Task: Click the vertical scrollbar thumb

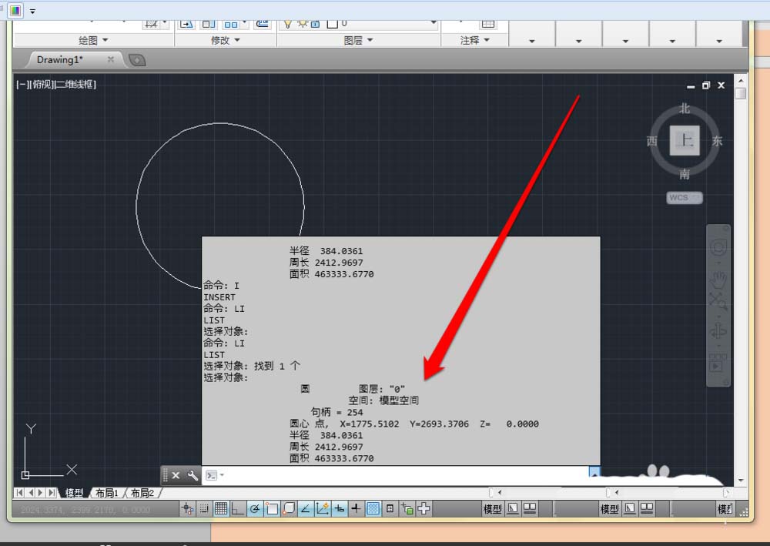Action: pos(741,93)
